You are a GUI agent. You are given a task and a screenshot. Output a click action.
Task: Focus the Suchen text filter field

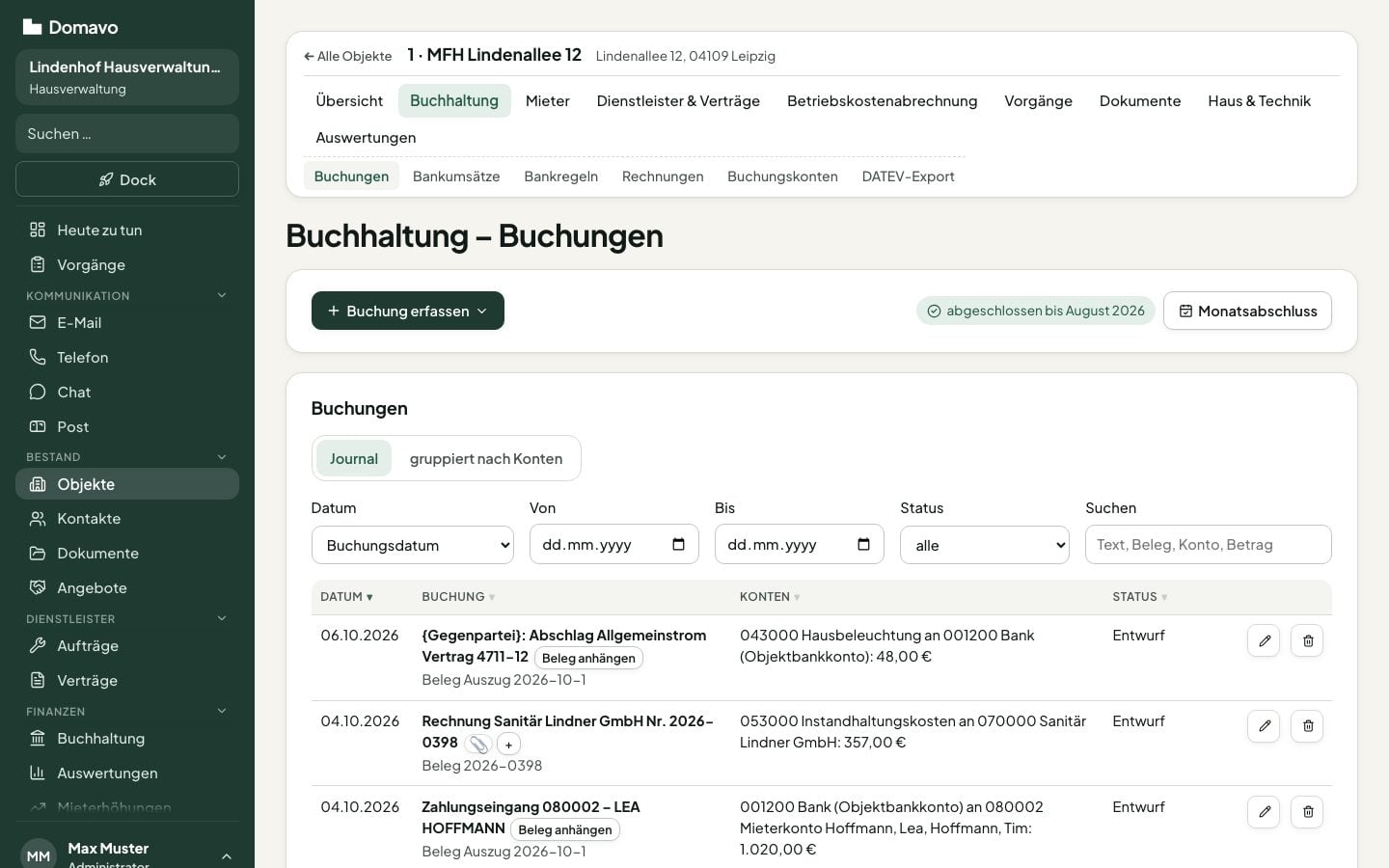[1209, 545]
